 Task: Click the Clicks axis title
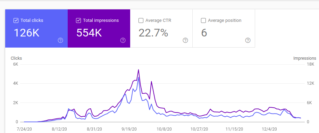pyautogui.click(x=16, y=58)
